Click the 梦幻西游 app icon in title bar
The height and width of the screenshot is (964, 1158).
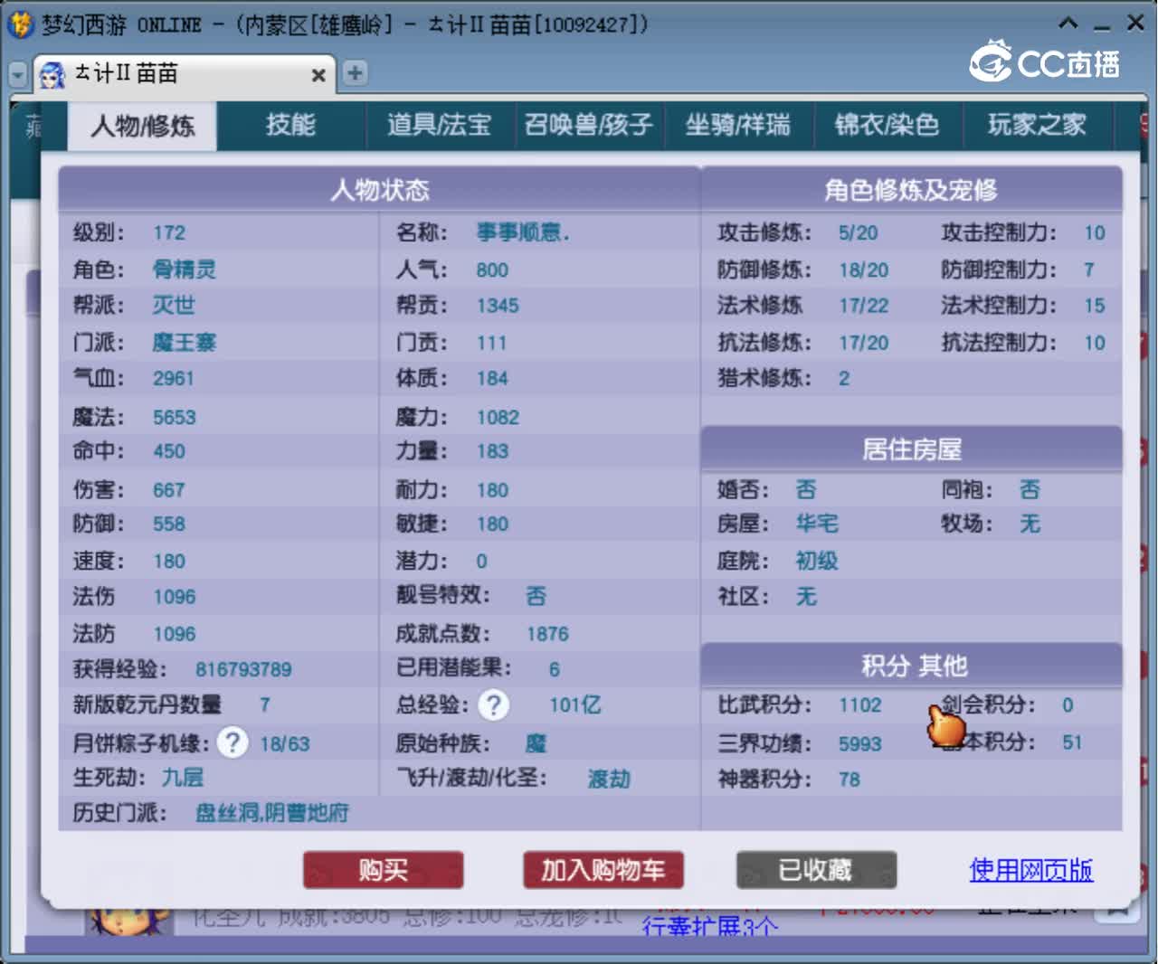pyautogui.click(x=20, y=24)
